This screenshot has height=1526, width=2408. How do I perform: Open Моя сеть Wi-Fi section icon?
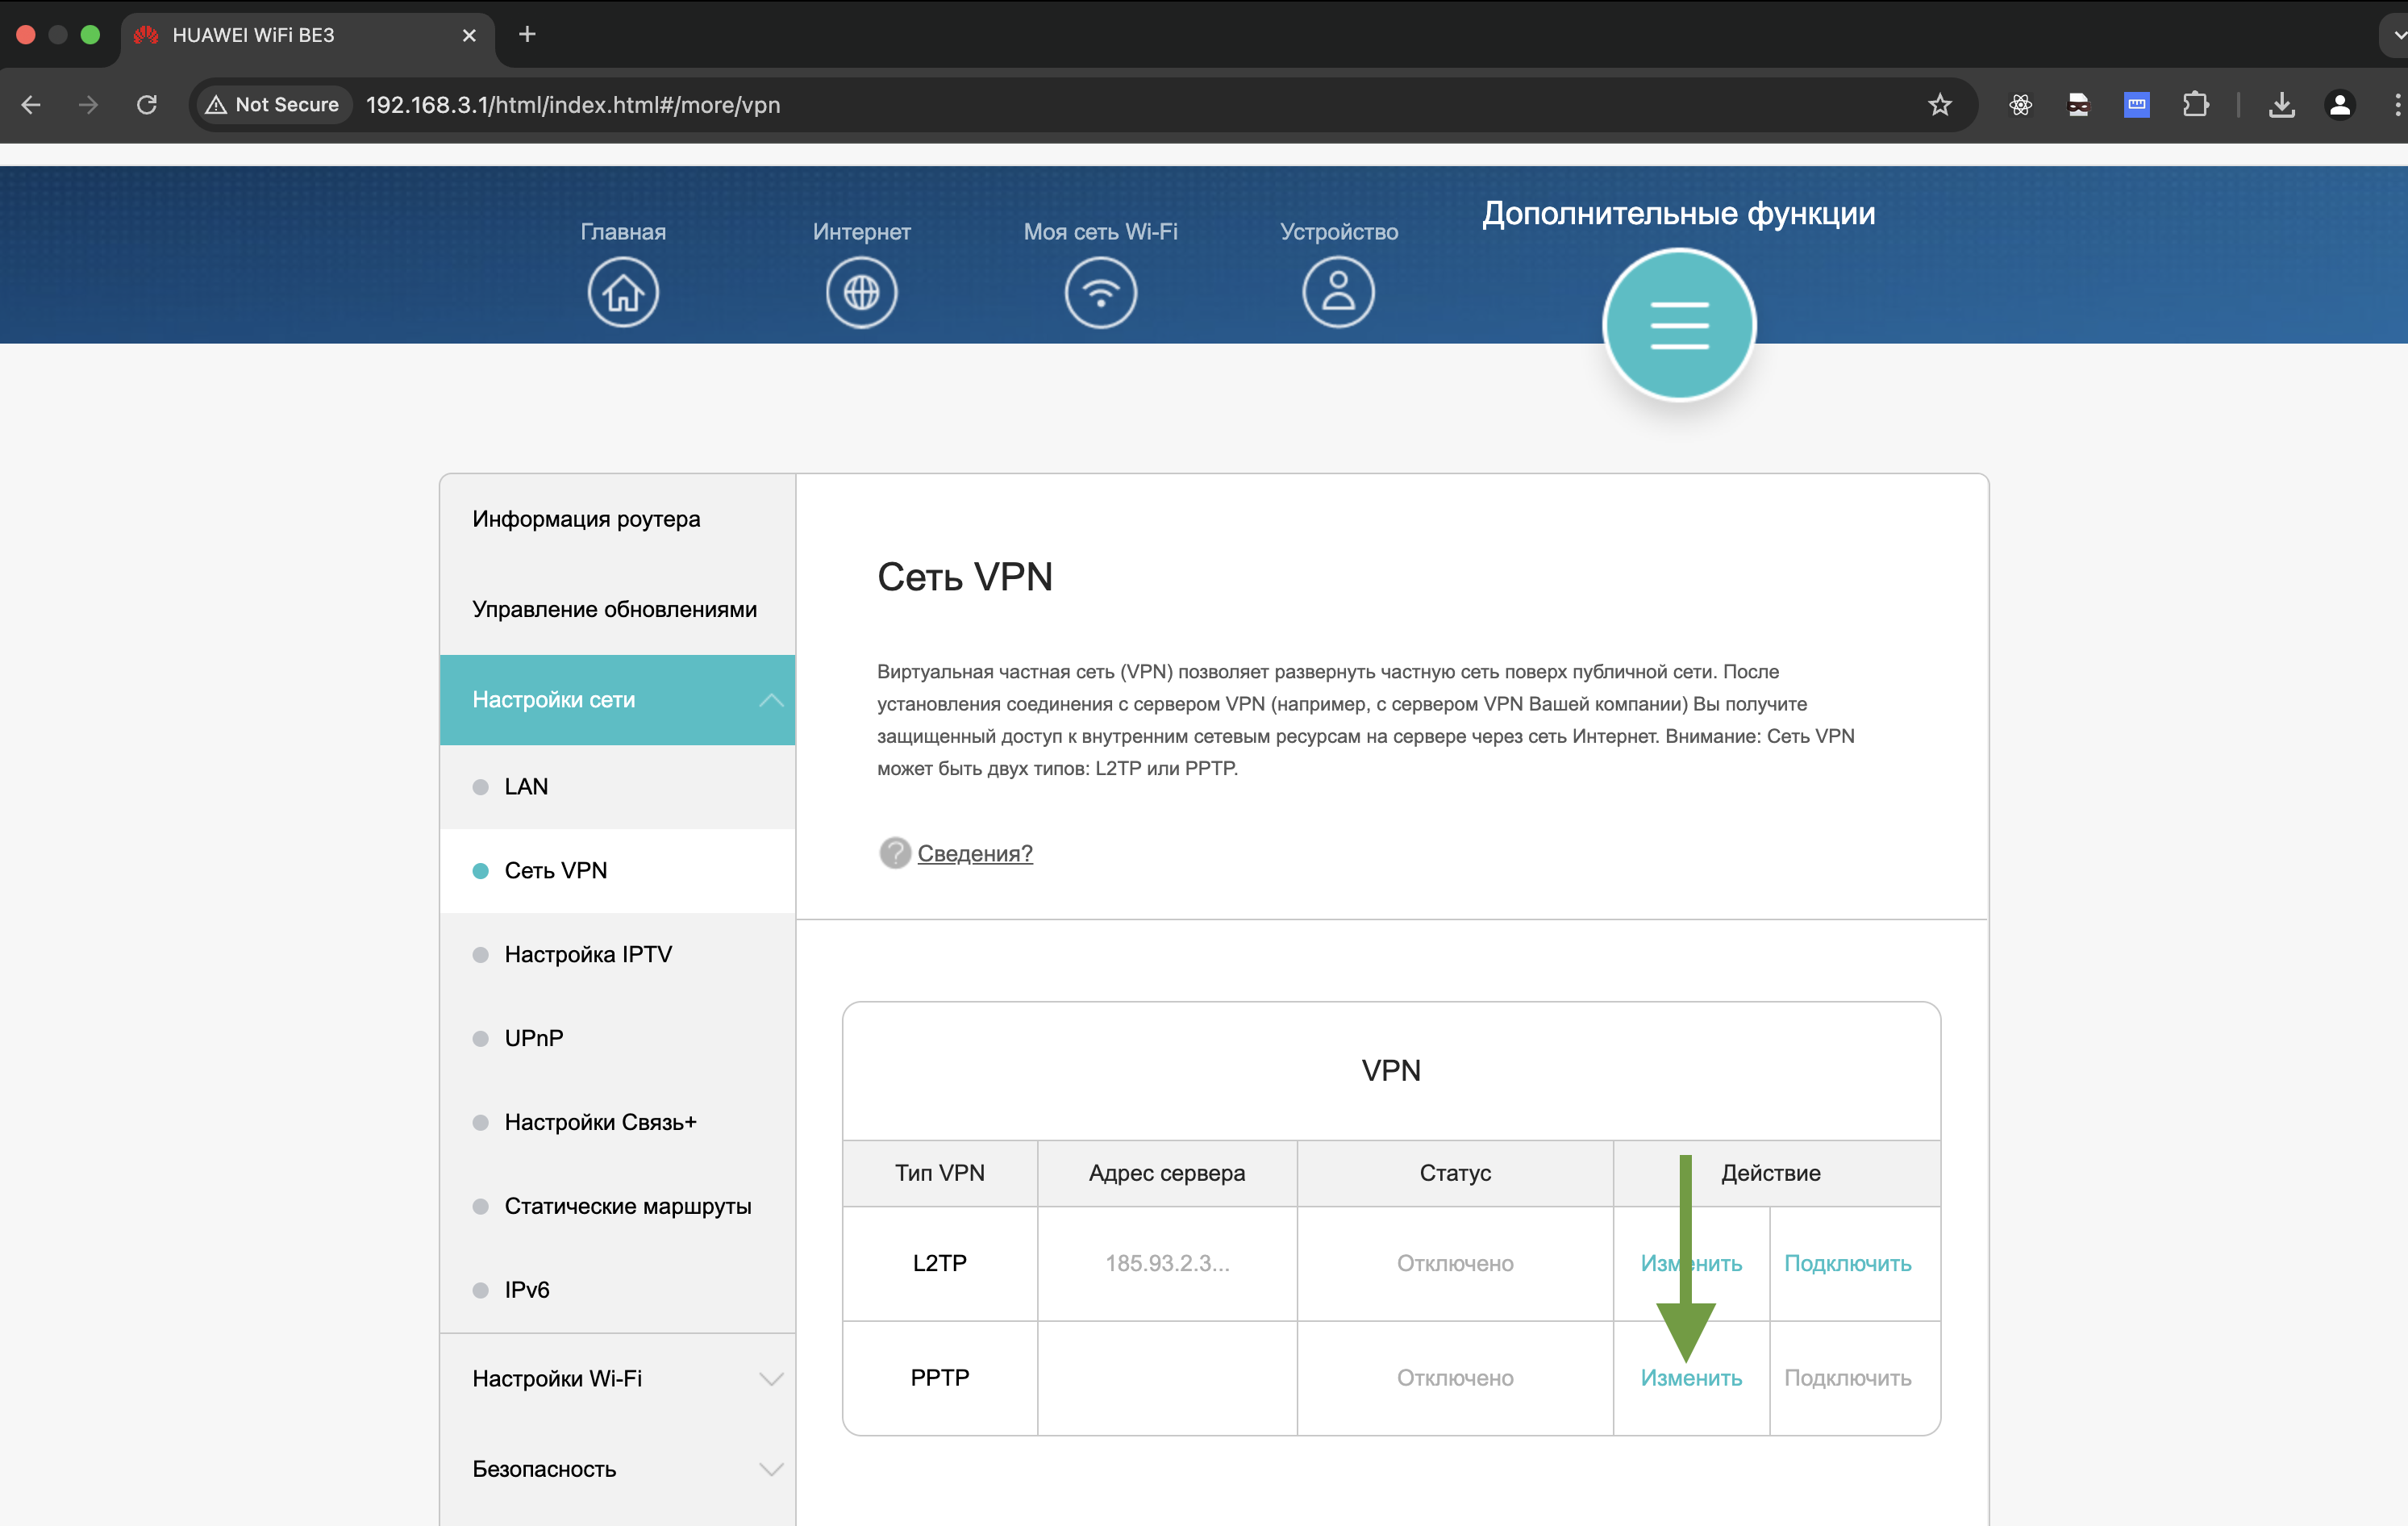click(1100, 291)
